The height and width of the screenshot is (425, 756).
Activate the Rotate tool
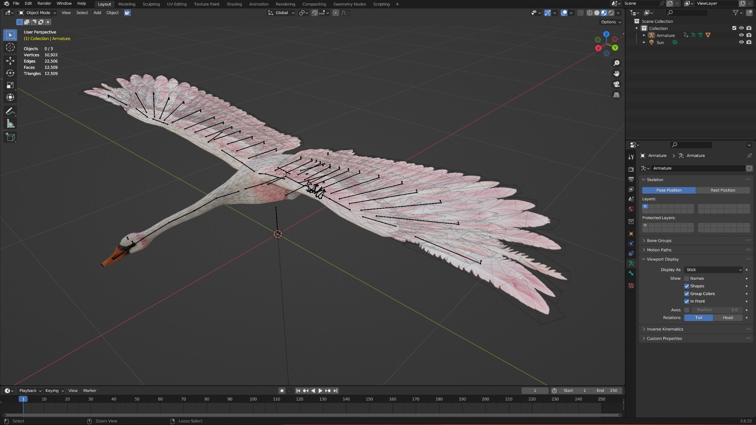tap(10, 73)
